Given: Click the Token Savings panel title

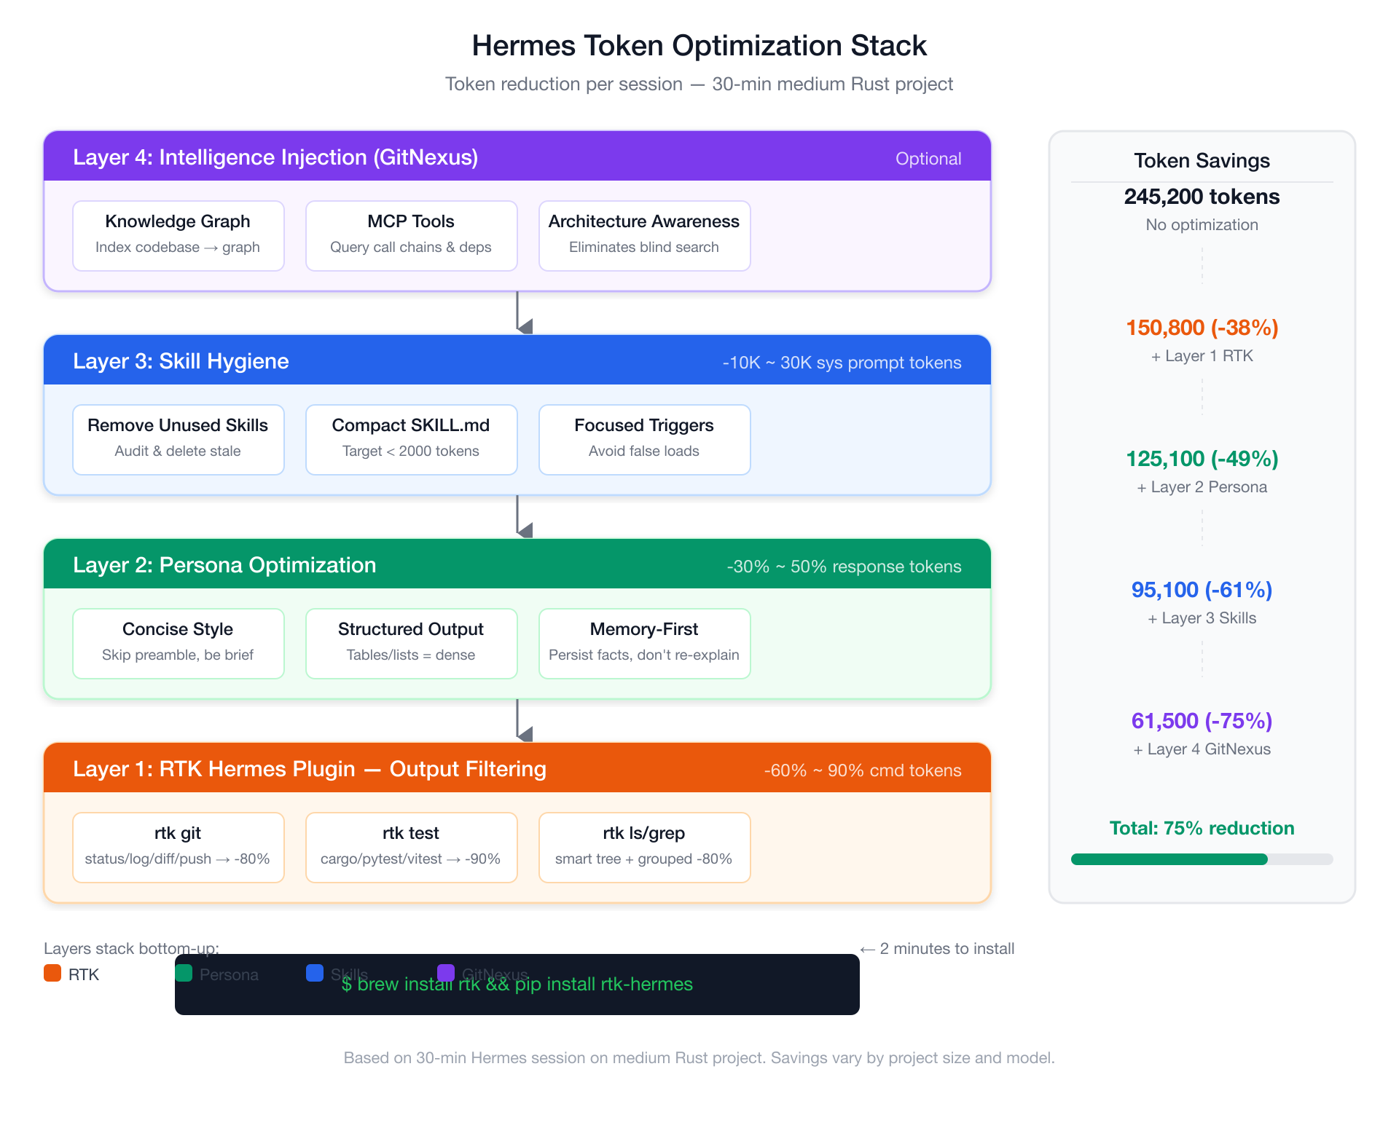Looking at the screenshot, I should click(1202, 160).
